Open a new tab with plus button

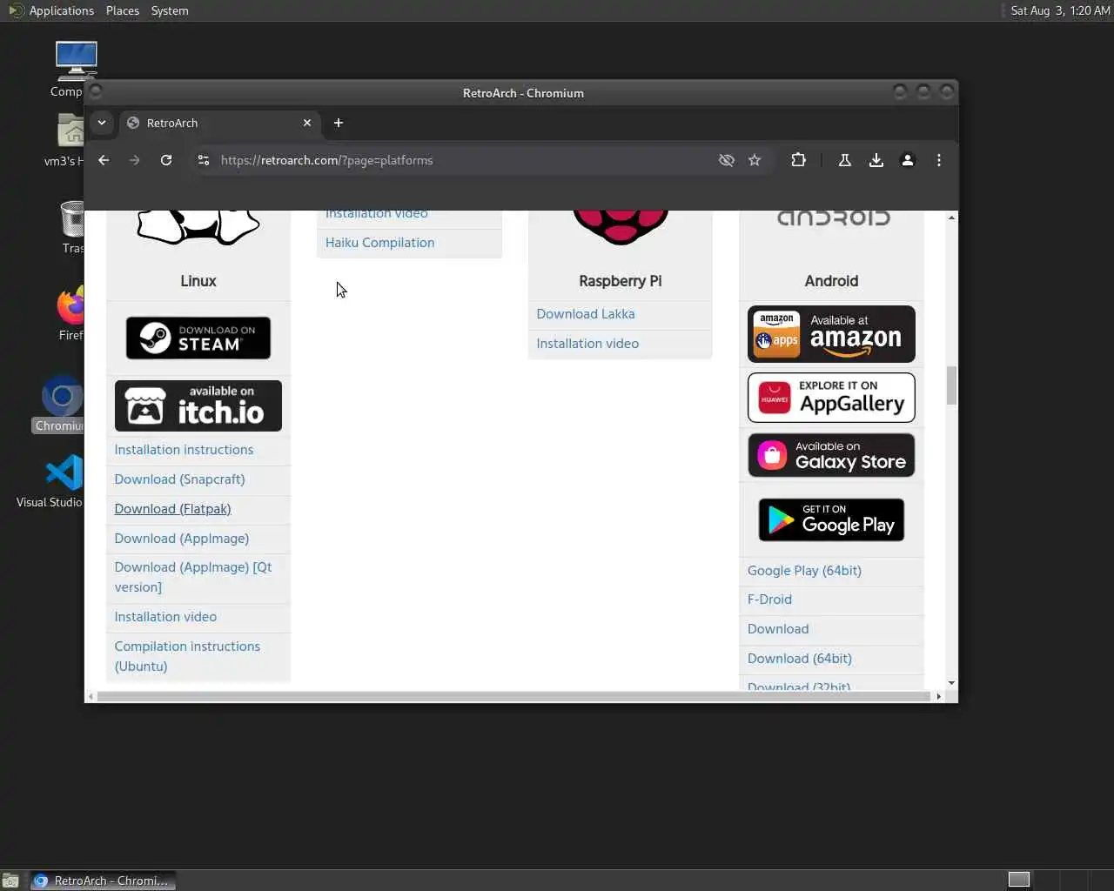click(339, 123)
